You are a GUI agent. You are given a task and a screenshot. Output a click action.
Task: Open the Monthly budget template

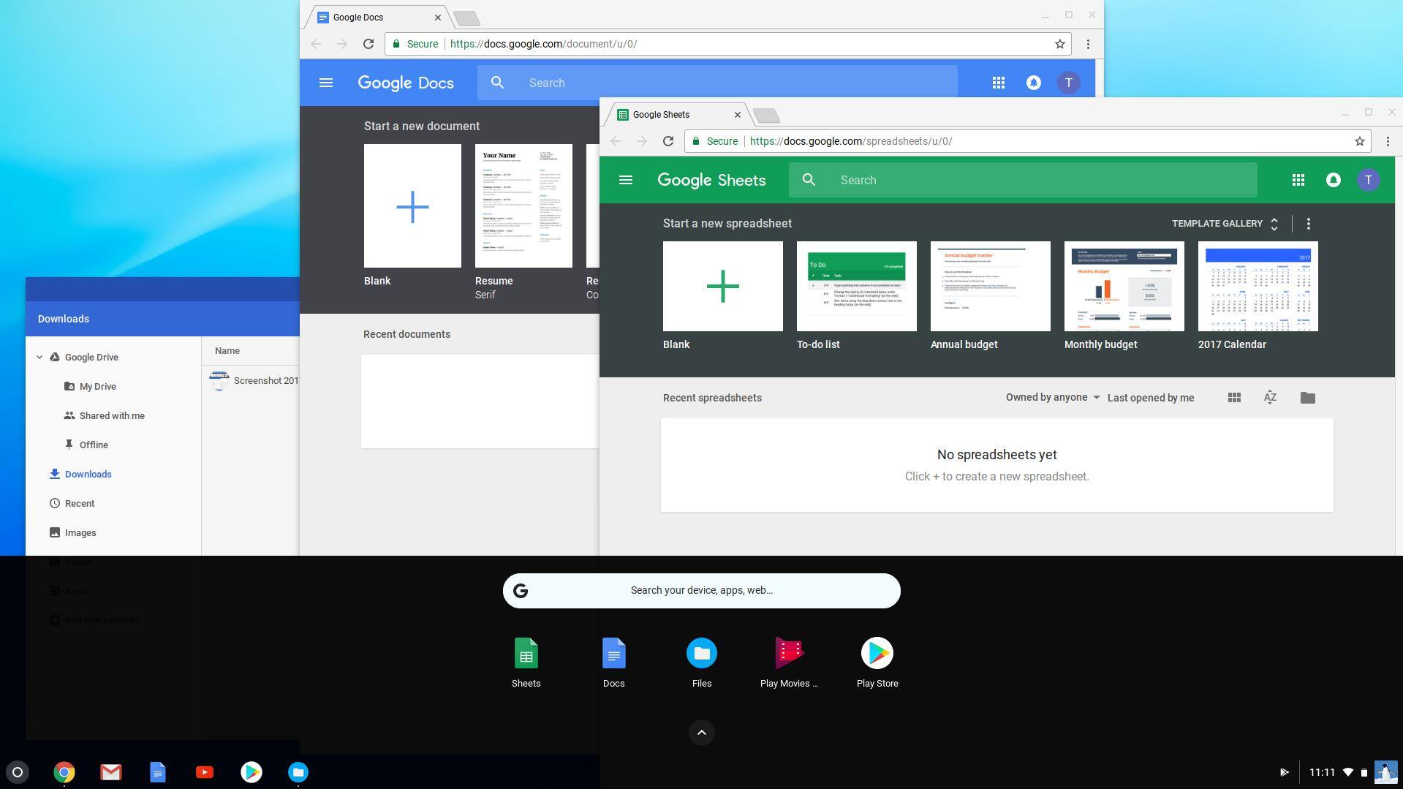pos(1124,286)
